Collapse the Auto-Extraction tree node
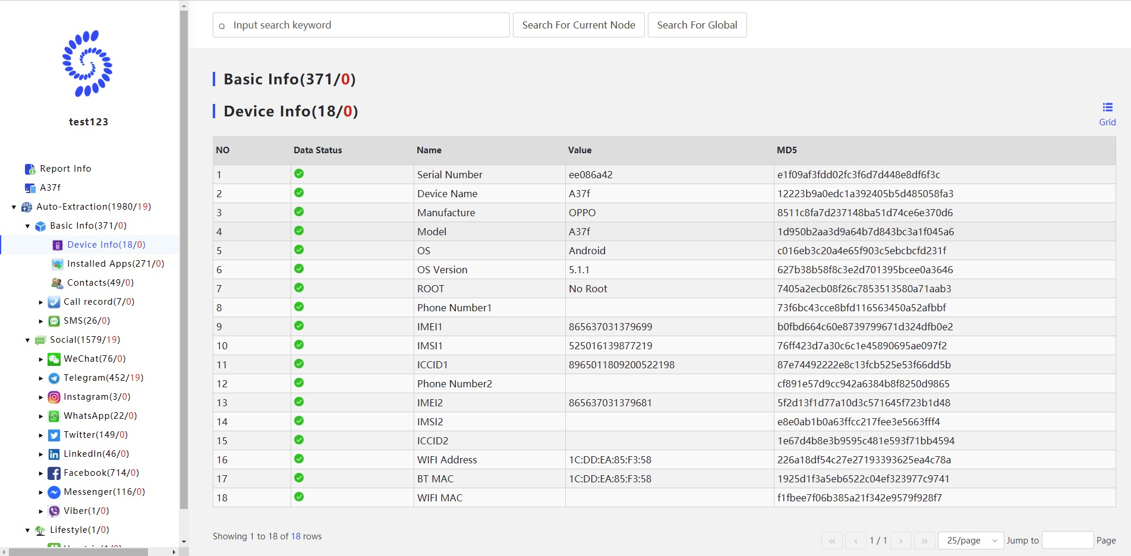This screenshot has height=556, width=1131. coord(14,207)
